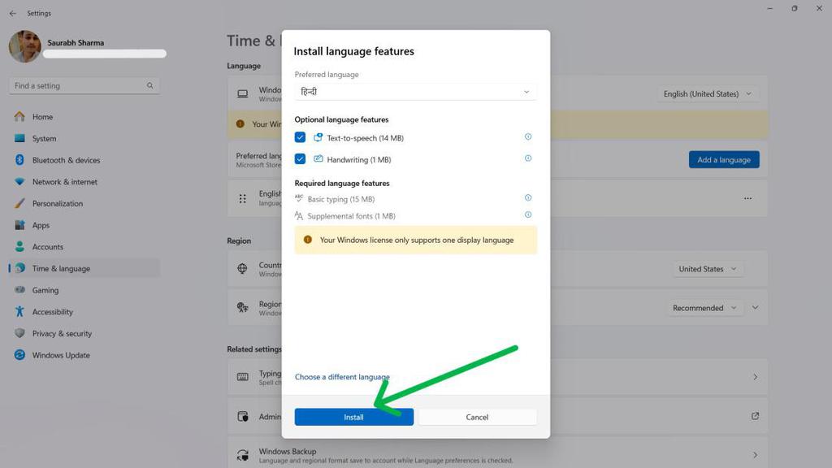Click the Windows Update icon
This screenshot has height=468, width=832.
19,355
